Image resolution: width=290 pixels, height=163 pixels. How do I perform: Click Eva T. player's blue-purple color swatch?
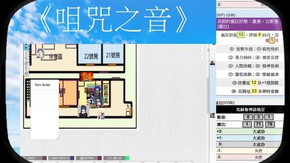(x=72, y=158)
